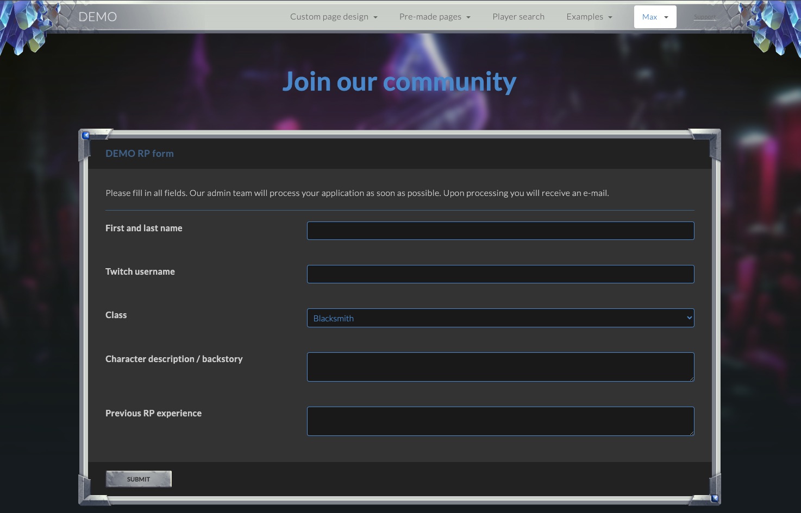Click the crystal decoration at the top-right banner

point(774,24)
